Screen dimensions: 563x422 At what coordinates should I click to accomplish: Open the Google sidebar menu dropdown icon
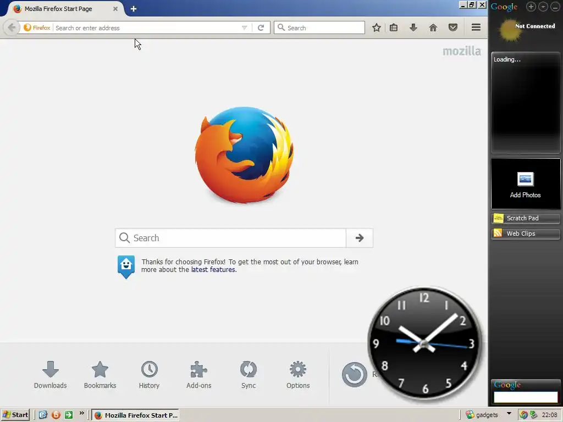click(x=543, y=7)
